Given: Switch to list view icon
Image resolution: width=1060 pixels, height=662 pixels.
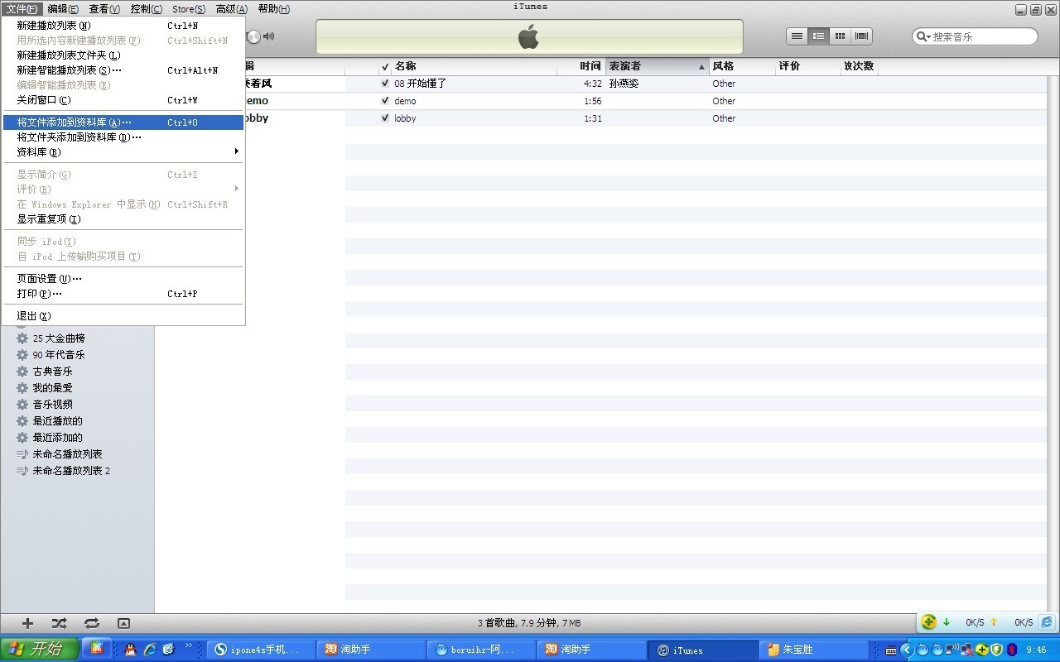Looking at the screenshot, I should pyautogui.click(x=797, y=36).
